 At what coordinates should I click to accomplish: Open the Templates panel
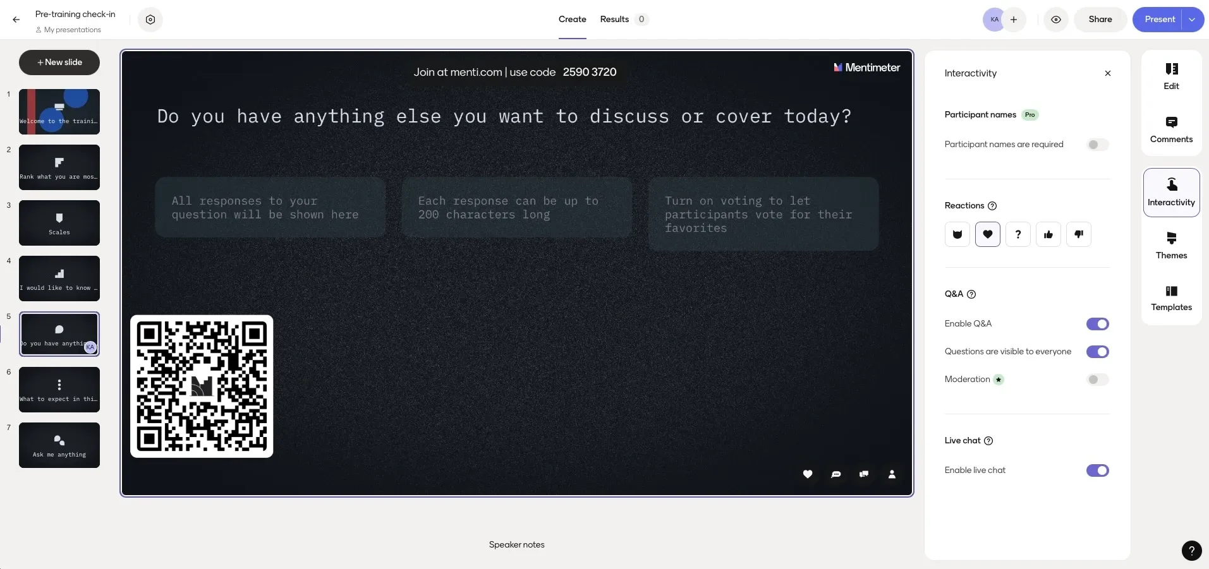tap(1171, 298)
